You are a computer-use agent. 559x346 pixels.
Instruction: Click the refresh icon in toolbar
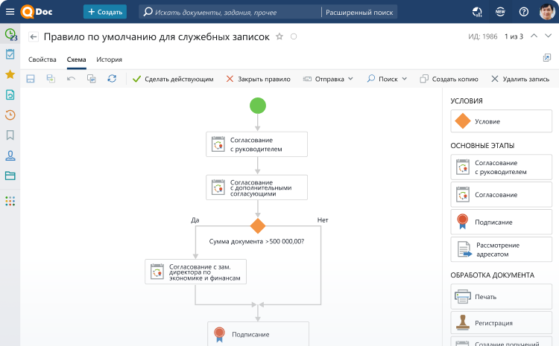[112, 78]
